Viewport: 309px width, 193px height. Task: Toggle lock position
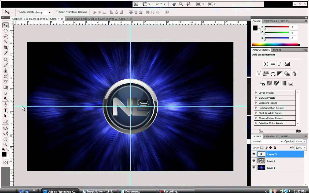(x=270, y=147)
